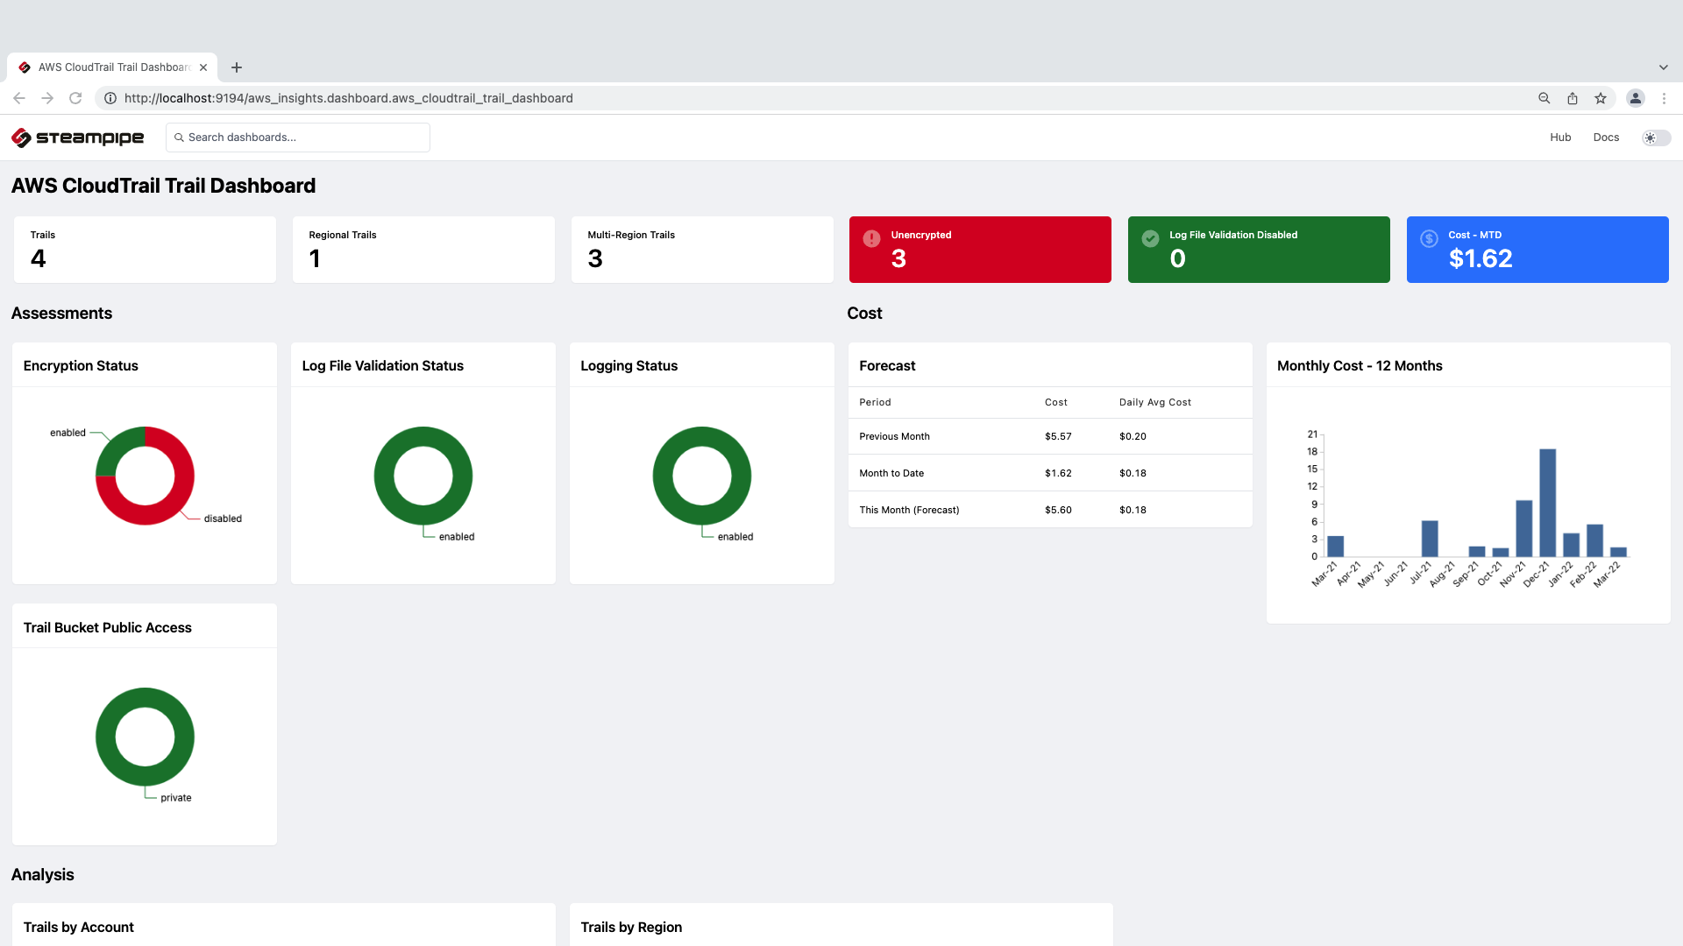Image resolution: width=1683 pixels, height=946 pixels.
Task: Click the search dashboards input field
Action: point(296,137)
